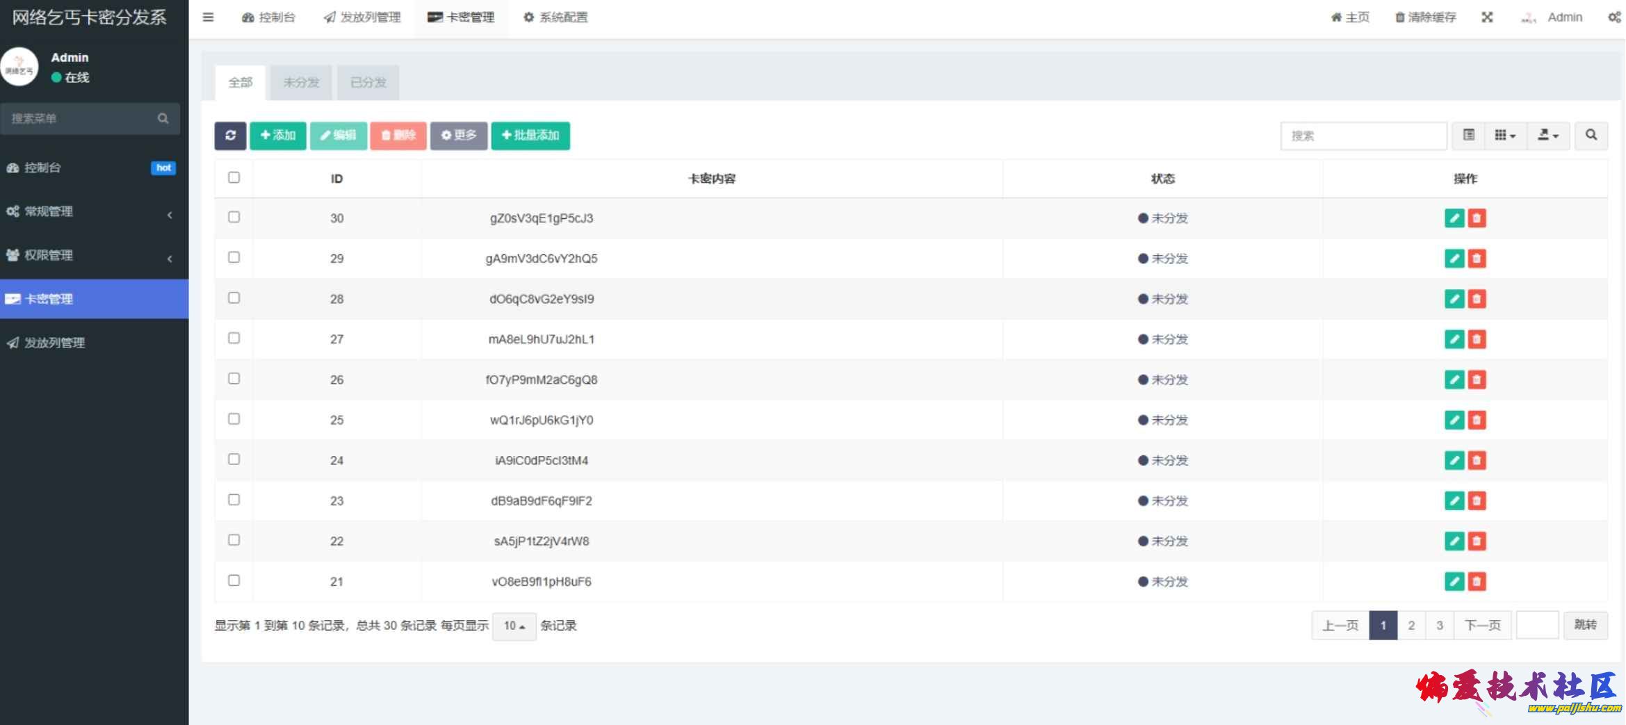Click inside the table search input field
Image resolution: width=1626 pixels, height=725 pixels.
point(1363,136)
